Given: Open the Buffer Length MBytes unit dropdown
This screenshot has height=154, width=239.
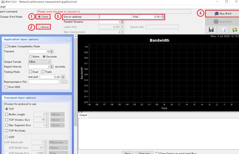Looking at the screenshot, I should 57,114.
